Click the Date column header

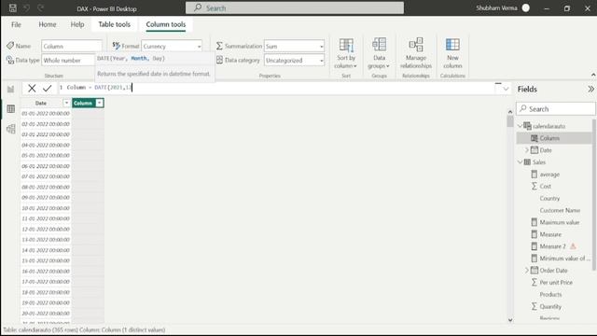41,104
